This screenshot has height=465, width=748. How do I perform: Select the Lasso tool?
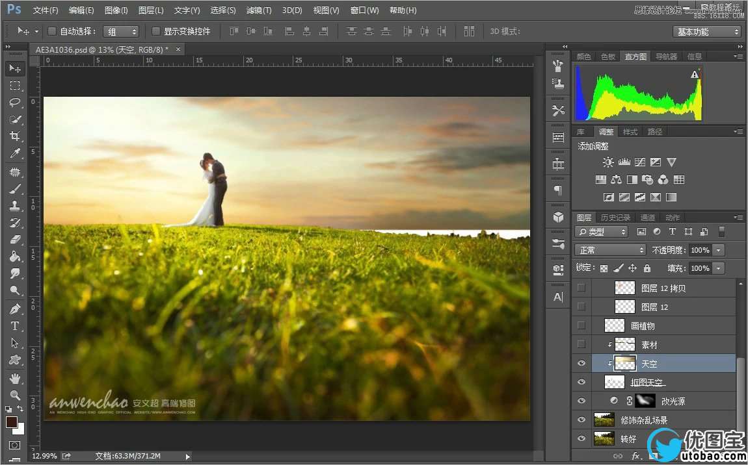(x=15, y=103)
